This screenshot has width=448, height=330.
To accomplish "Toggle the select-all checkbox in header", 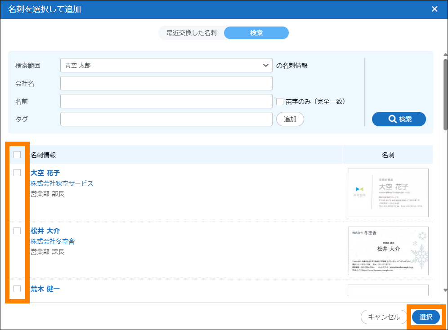I will 17,155.
